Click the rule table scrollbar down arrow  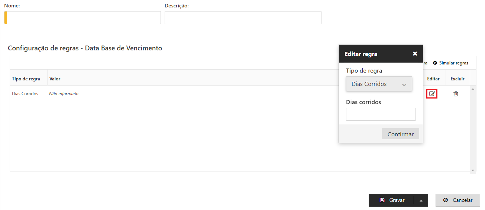tap(473, 170)
